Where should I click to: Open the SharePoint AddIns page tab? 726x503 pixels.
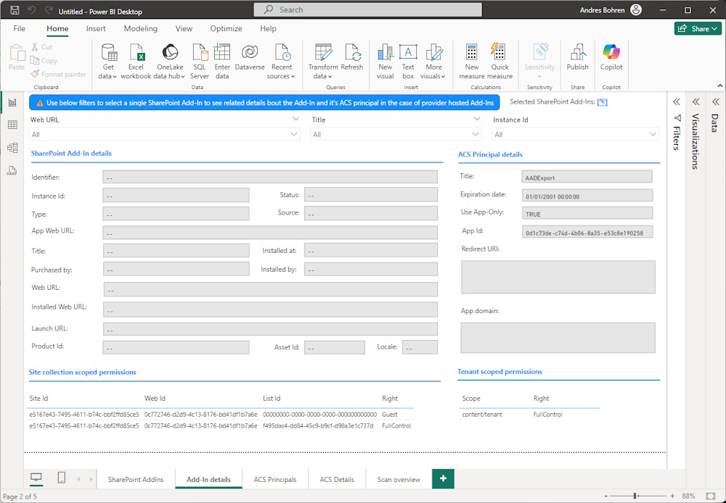point(136,479)
